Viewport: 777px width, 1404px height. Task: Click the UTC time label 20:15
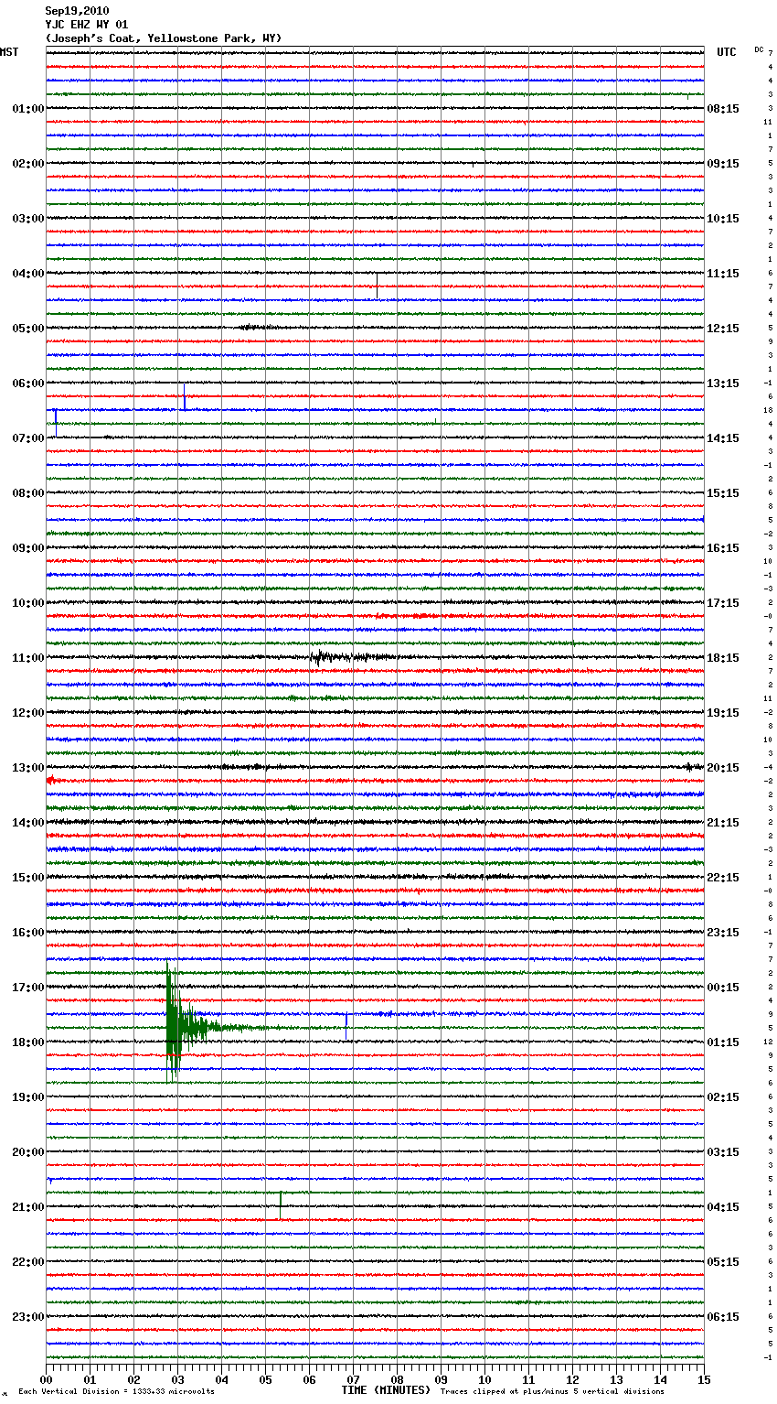tap(723, 768)
